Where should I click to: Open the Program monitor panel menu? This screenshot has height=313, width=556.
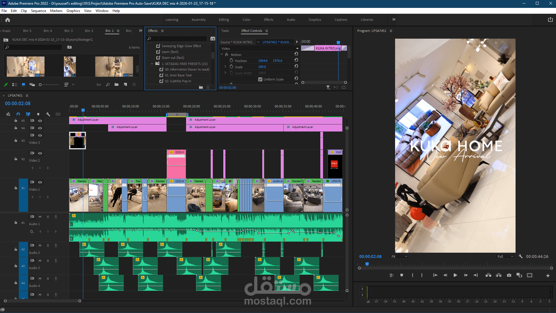[391, 31]
